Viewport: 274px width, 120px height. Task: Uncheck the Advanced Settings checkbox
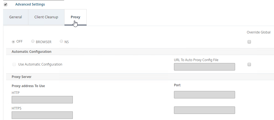(x=6, y=4)
